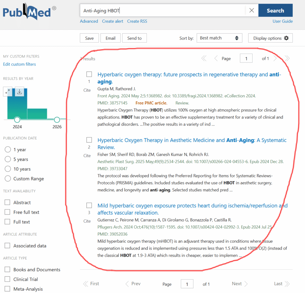305x293 pixels.
Task: Check the Books and Documents filter
Action: point(7,269)
